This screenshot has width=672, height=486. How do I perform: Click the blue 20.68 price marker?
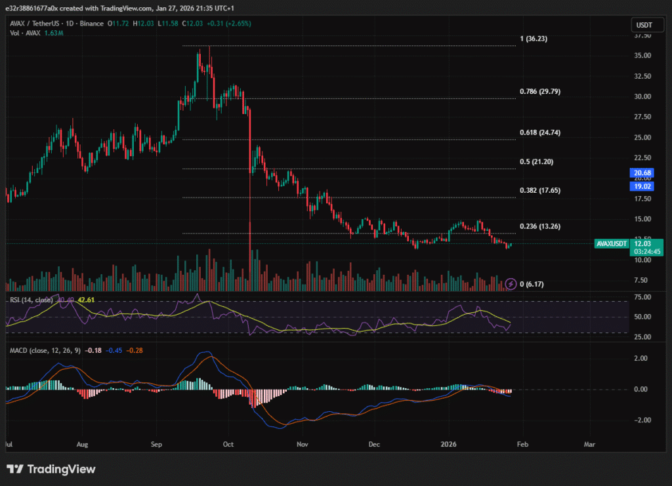[642, 172]
